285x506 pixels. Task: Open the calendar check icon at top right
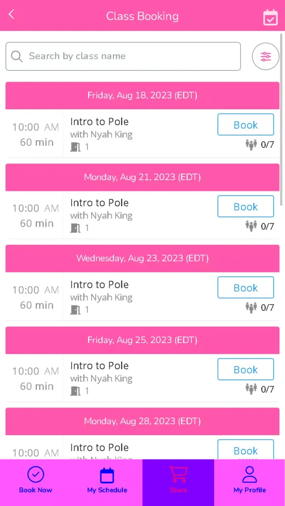tap(270, 17)
